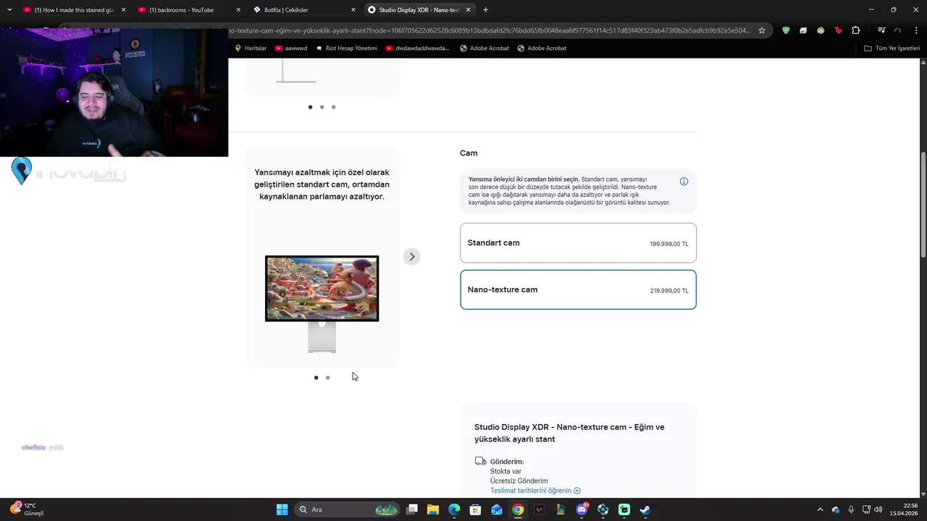Advance glass gallery with the next arrow
Image resolution: width=927 pixels, height=521 pixels.
pyautogui.click(x=411, y=256)
